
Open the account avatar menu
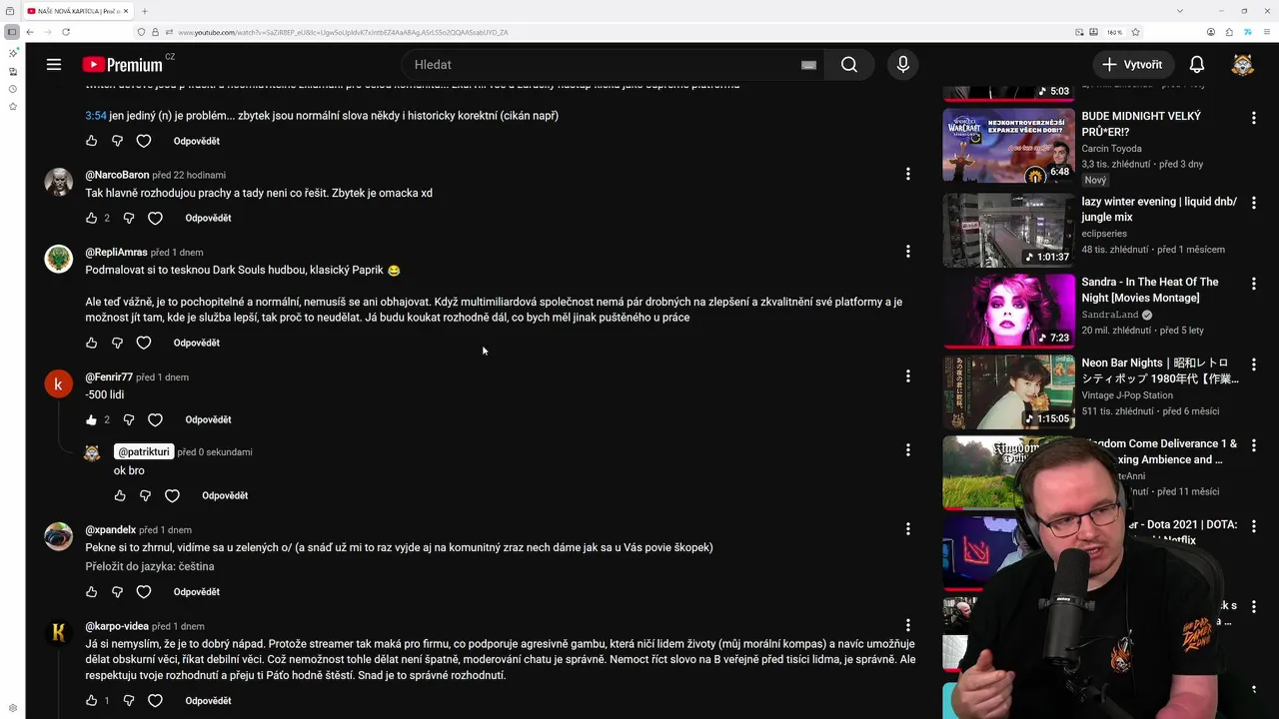(x=1242, y=65)
